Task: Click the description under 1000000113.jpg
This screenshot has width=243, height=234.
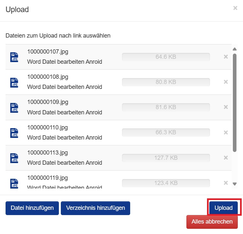Action: point(65,163)
